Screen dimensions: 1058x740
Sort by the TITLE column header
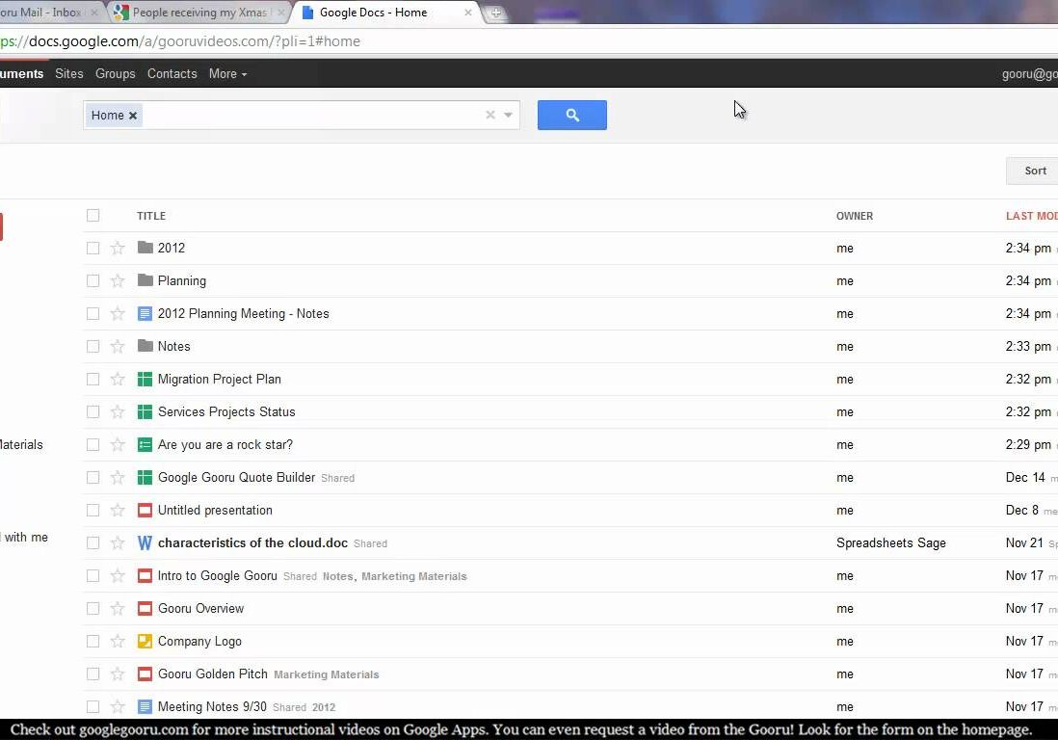pos(151,216)
